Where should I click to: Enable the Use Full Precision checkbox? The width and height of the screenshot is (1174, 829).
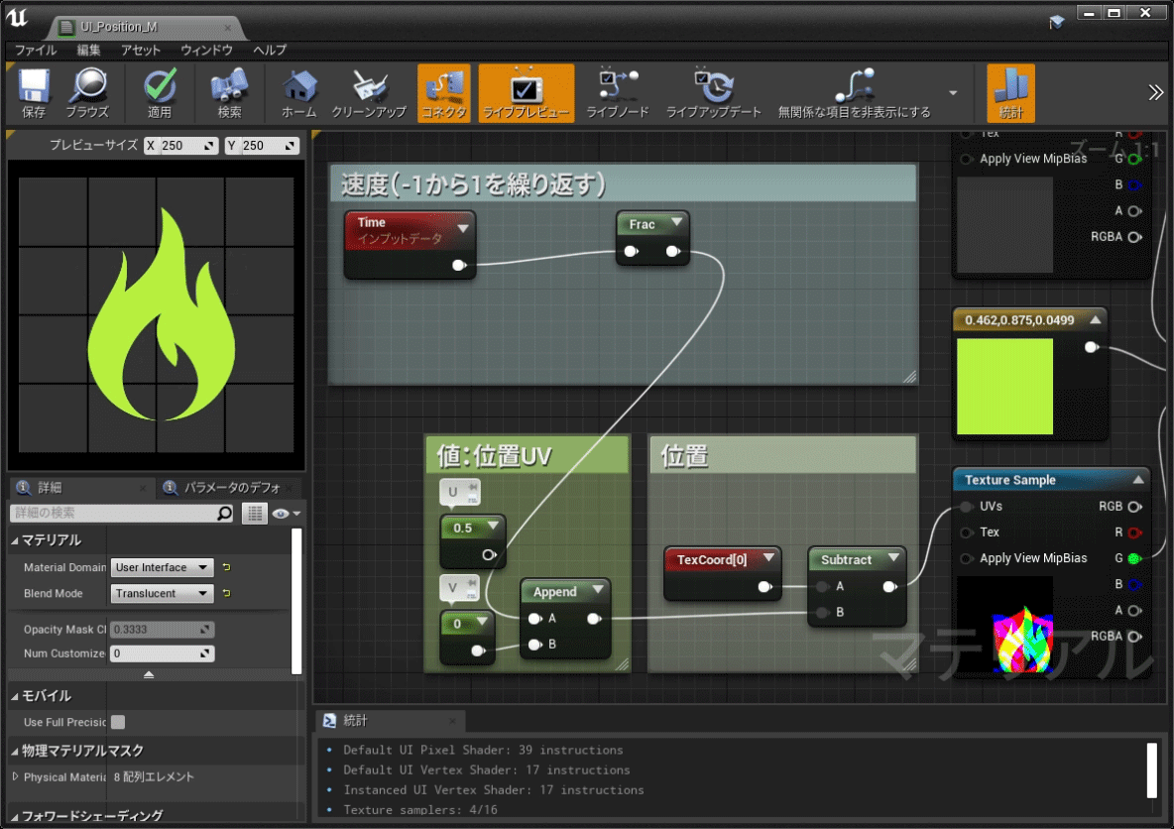(118, 722)
